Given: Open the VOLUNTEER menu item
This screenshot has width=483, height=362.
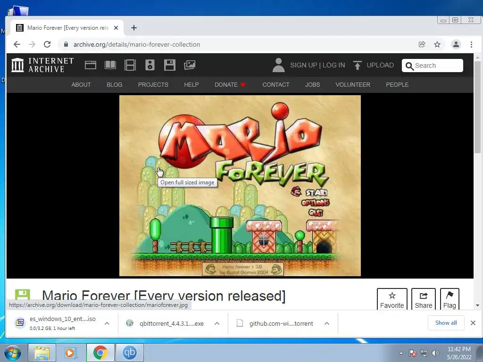Looking at the screenshot, I should [x=353, y=85].
